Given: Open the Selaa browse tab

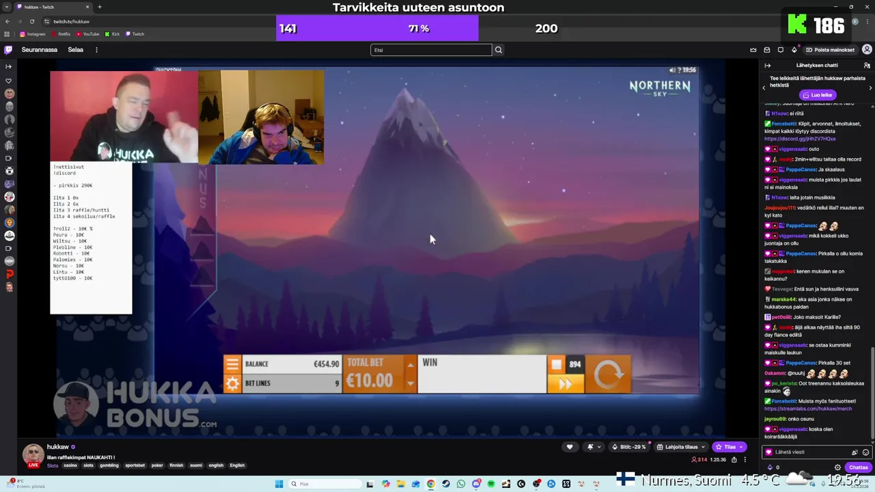Looking at the screenshot, I should [75, 50].
